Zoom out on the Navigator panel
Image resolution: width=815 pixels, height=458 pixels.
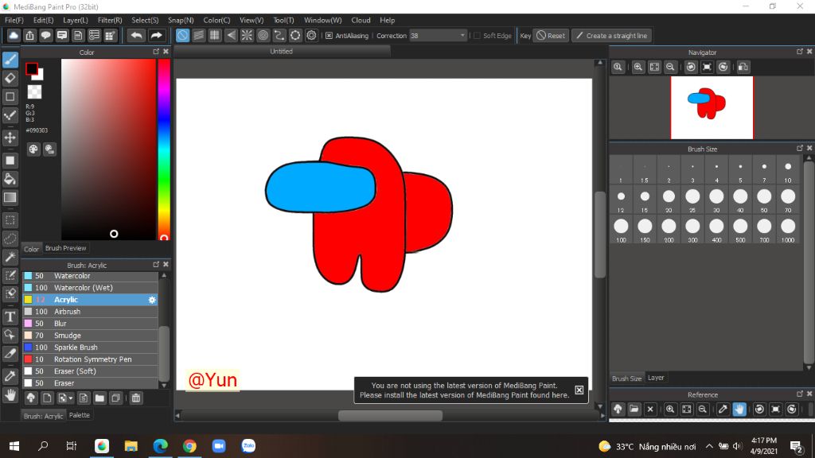pyautogui.click(x=670, y=67)
